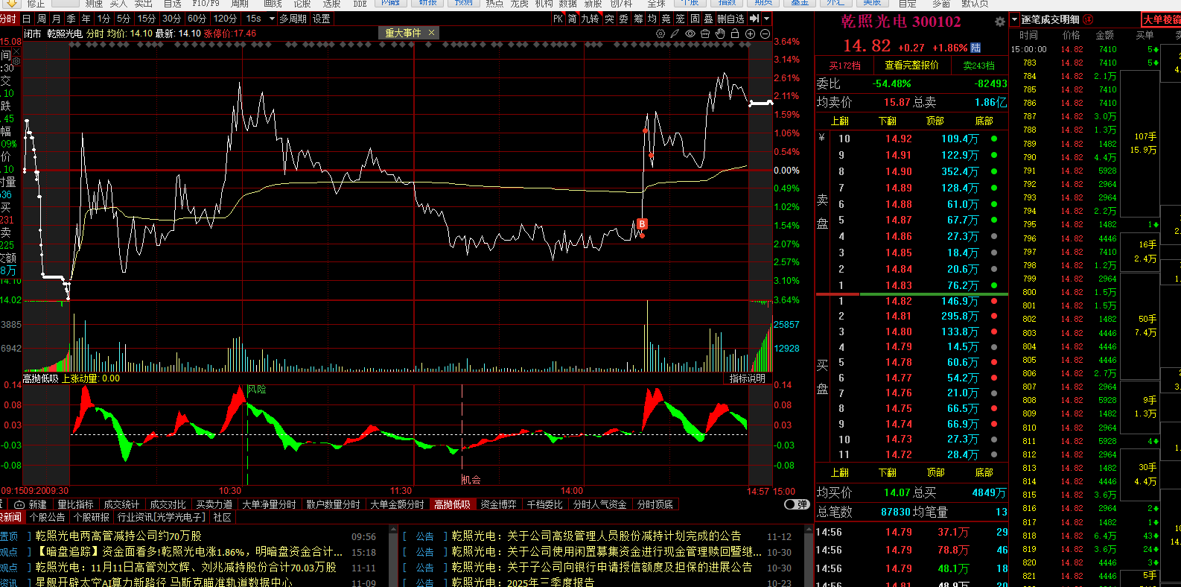Click the ¥ icon beside sell orders
Image resolution: width=1181 pixels, height=587 pixels.
click(x=821, y=138)
